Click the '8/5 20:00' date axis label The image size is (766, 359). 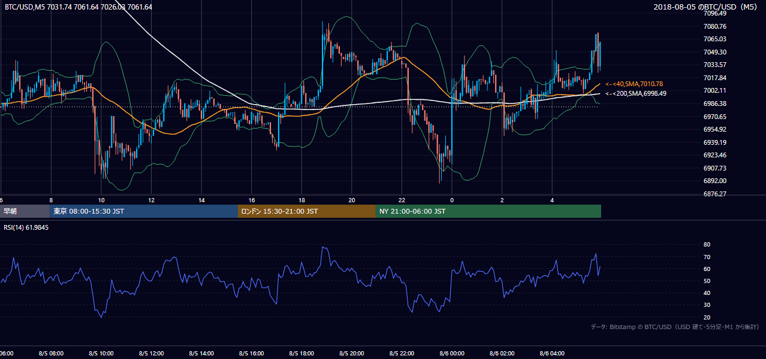point(352,354)
